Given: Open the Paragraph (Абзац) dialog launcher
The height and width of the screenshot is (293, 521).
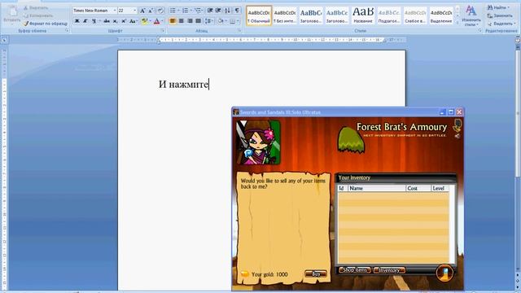Looking at the screenshot, I should point(239,31).
